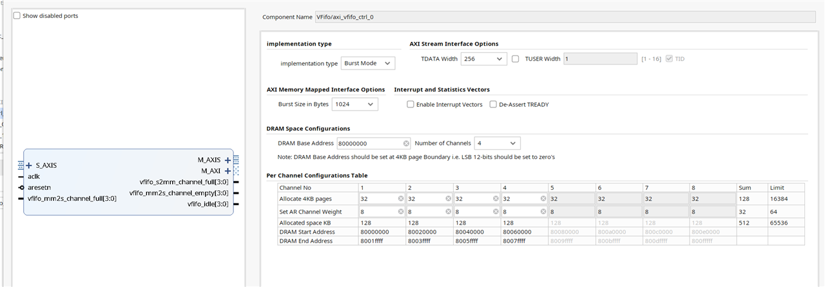Edit channel 3 Allocate 4KB pages input
The image size is (825, 287).
[477, 199]
